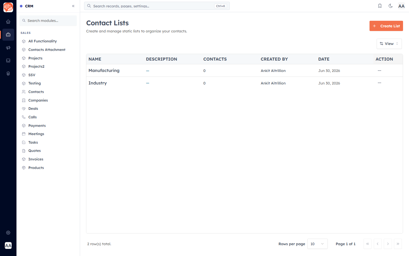
Task: Click the app logo icon
Action: pos(8,7)
